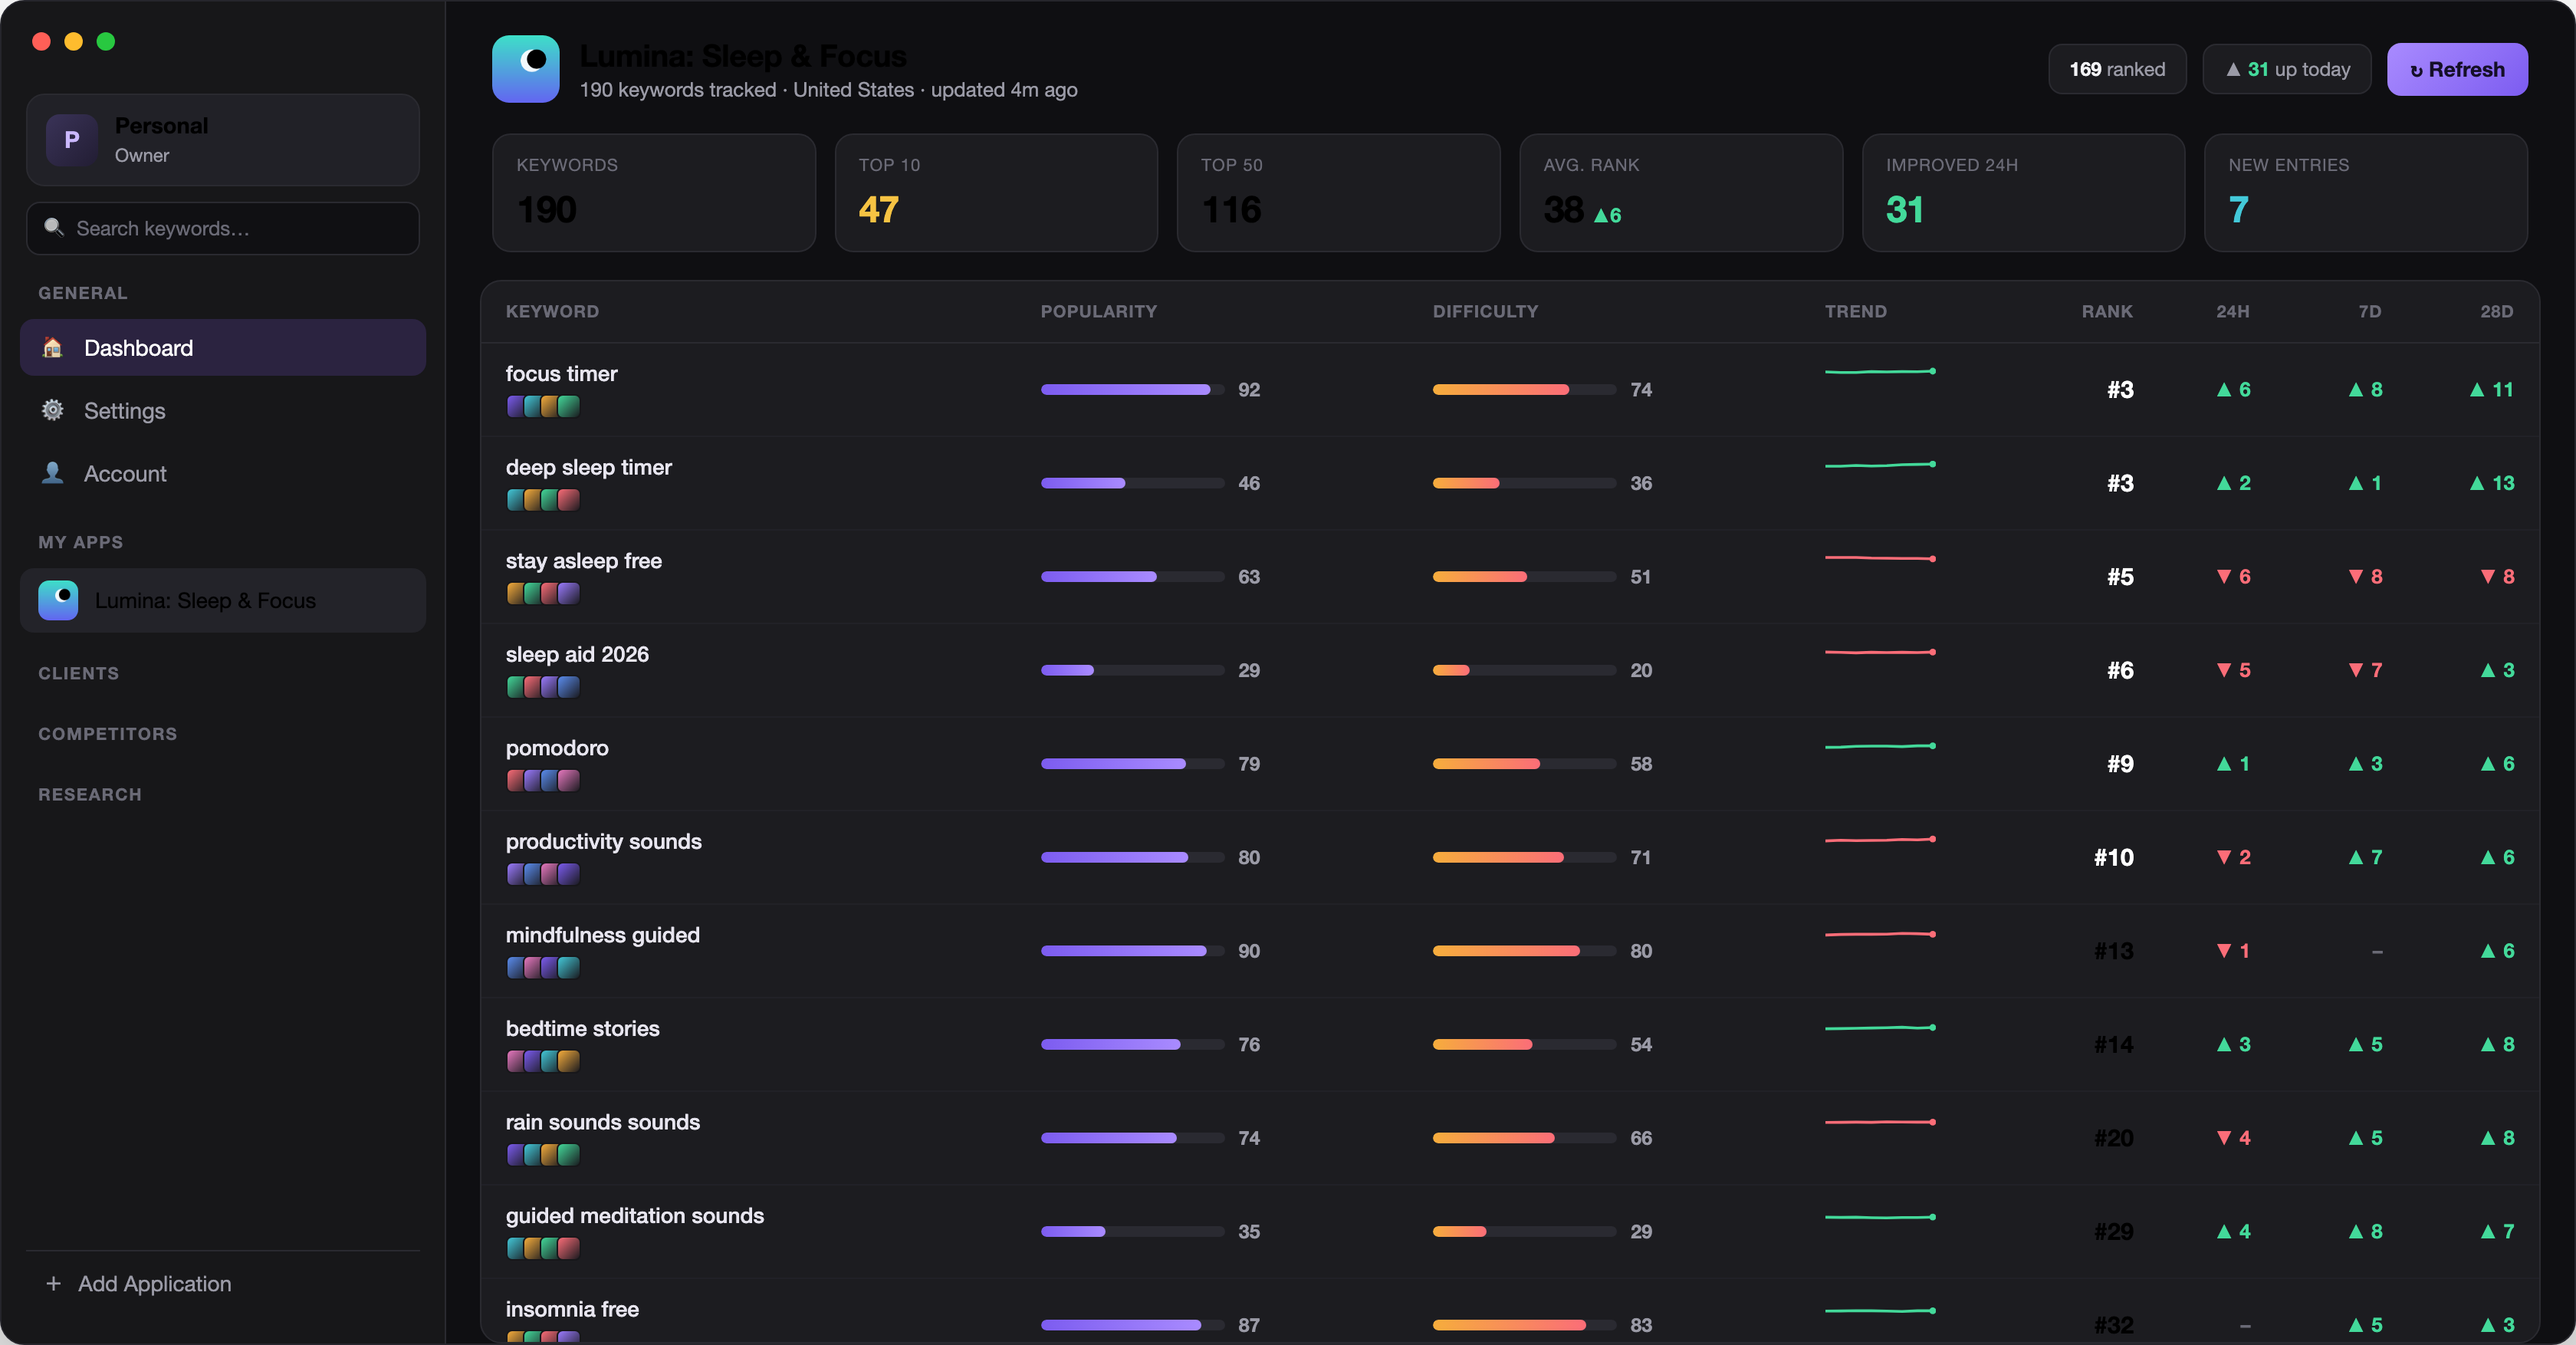The image size is (2576, 1345).
Task: Click competitor app icons under guided meditation sounds
Action: pyautogui.click(x=543, y=1248)
